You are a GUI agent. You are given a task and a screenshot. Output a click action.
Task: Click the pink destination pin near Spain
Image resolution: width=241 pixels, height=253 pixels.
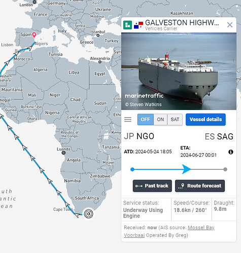34,35
